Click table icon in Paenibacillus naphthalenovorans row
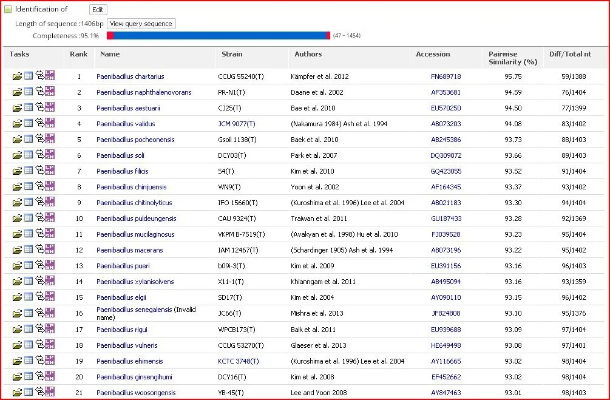Image resolution: width=610 pixels, height=400 pixels. [x=29, y=92]
